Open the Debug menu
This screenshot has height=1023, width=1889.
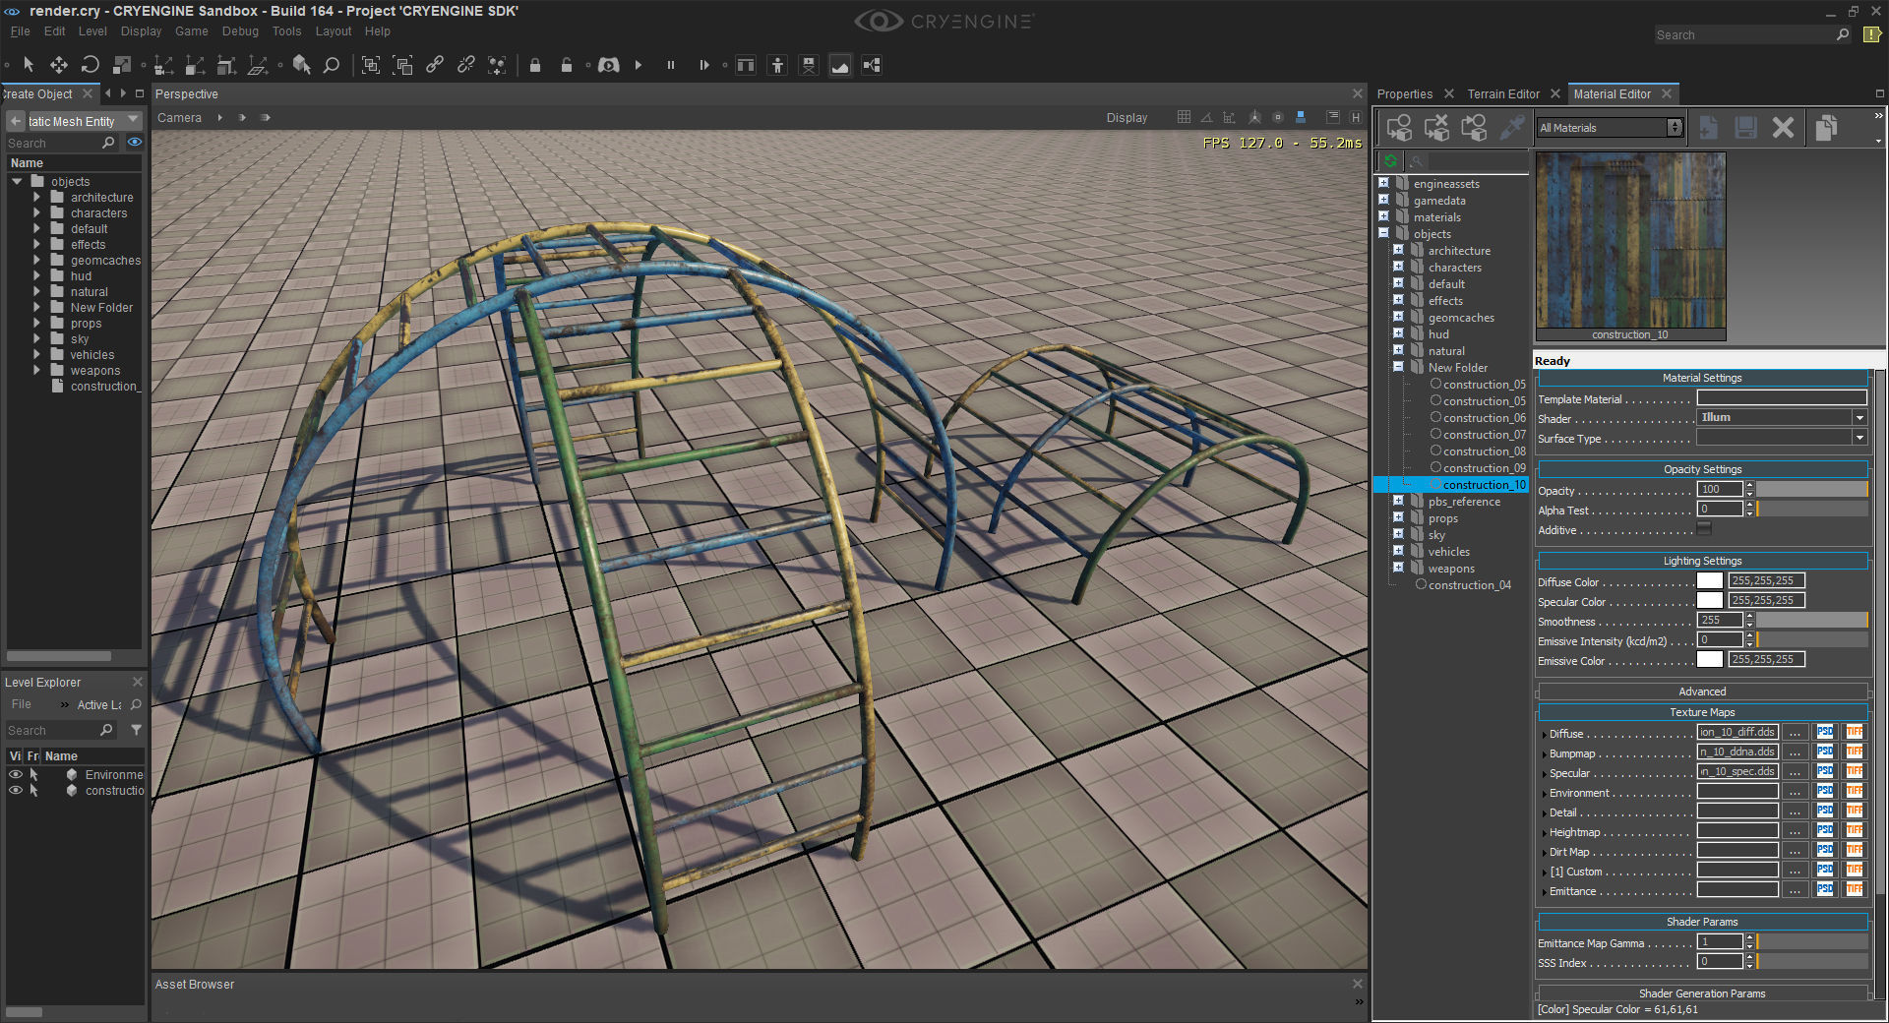(x=240, y=31)
